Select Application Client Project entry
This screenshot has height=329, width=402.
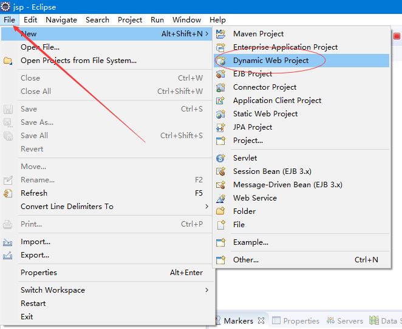(301, 101)
